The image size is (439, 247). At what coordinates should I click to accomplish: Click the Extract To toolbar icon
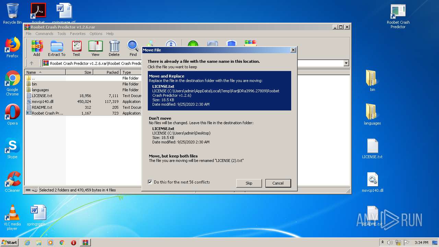click(x=57, y=48)
